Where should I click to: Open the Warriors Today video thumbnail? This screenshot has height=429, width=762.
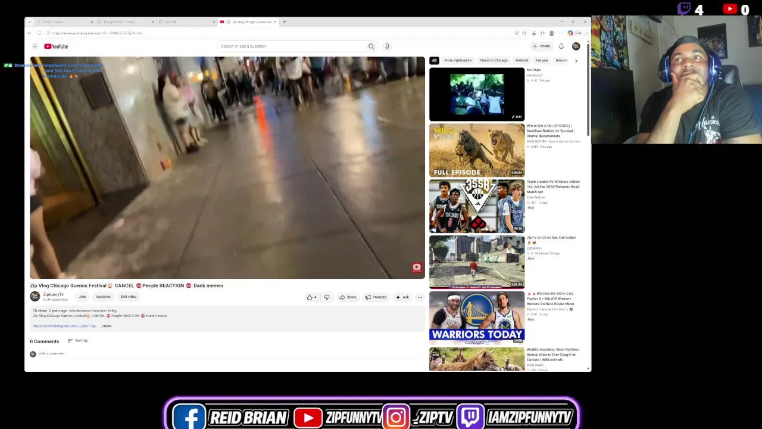tap(477, 319)
